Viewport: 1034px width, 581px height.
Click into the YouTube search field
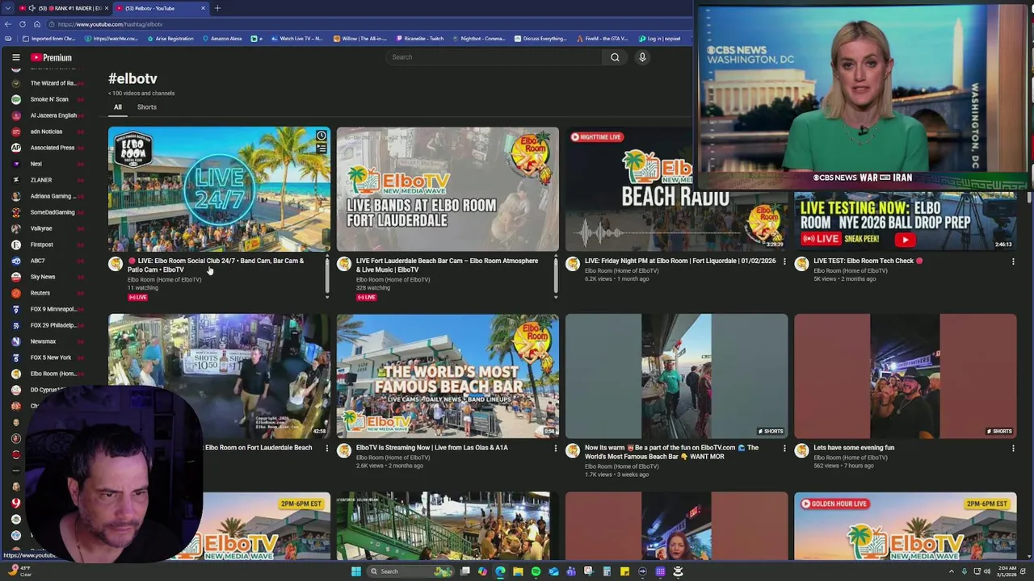click(x=494, y=57)
